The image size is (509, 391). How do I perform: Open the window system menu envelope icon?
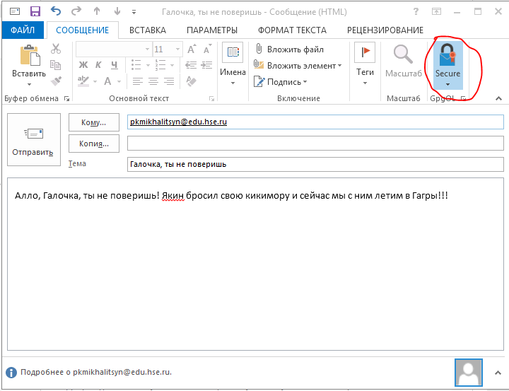[x=15, y=11]
